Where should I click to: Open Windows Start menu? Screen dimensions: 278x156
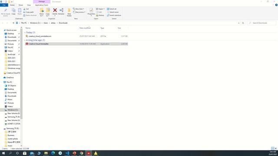point(3,153)
